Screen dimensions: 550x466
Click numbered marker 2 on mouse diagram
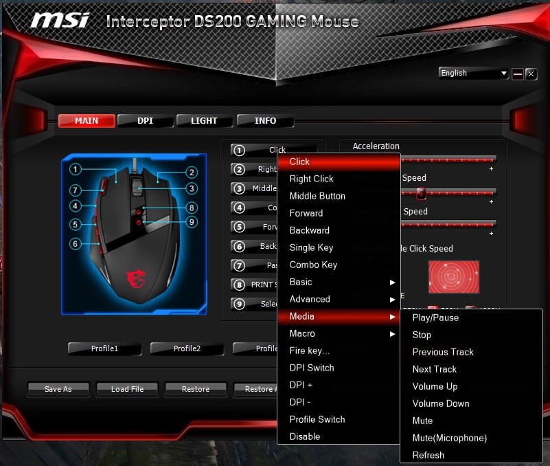tap(192, 173)
